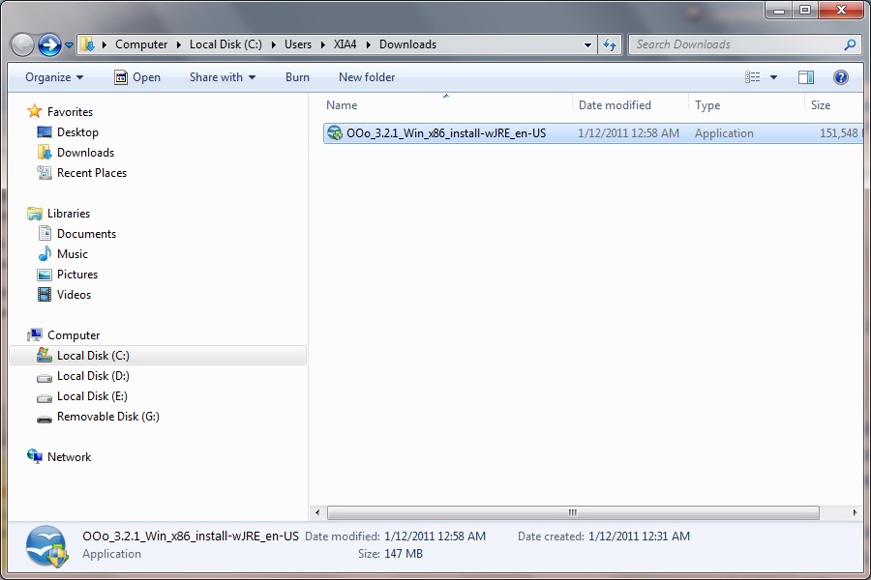Image resolution: width=871 pixels, height=580 pixels.
Task: Open the Videos library
Action: point(74,295)
